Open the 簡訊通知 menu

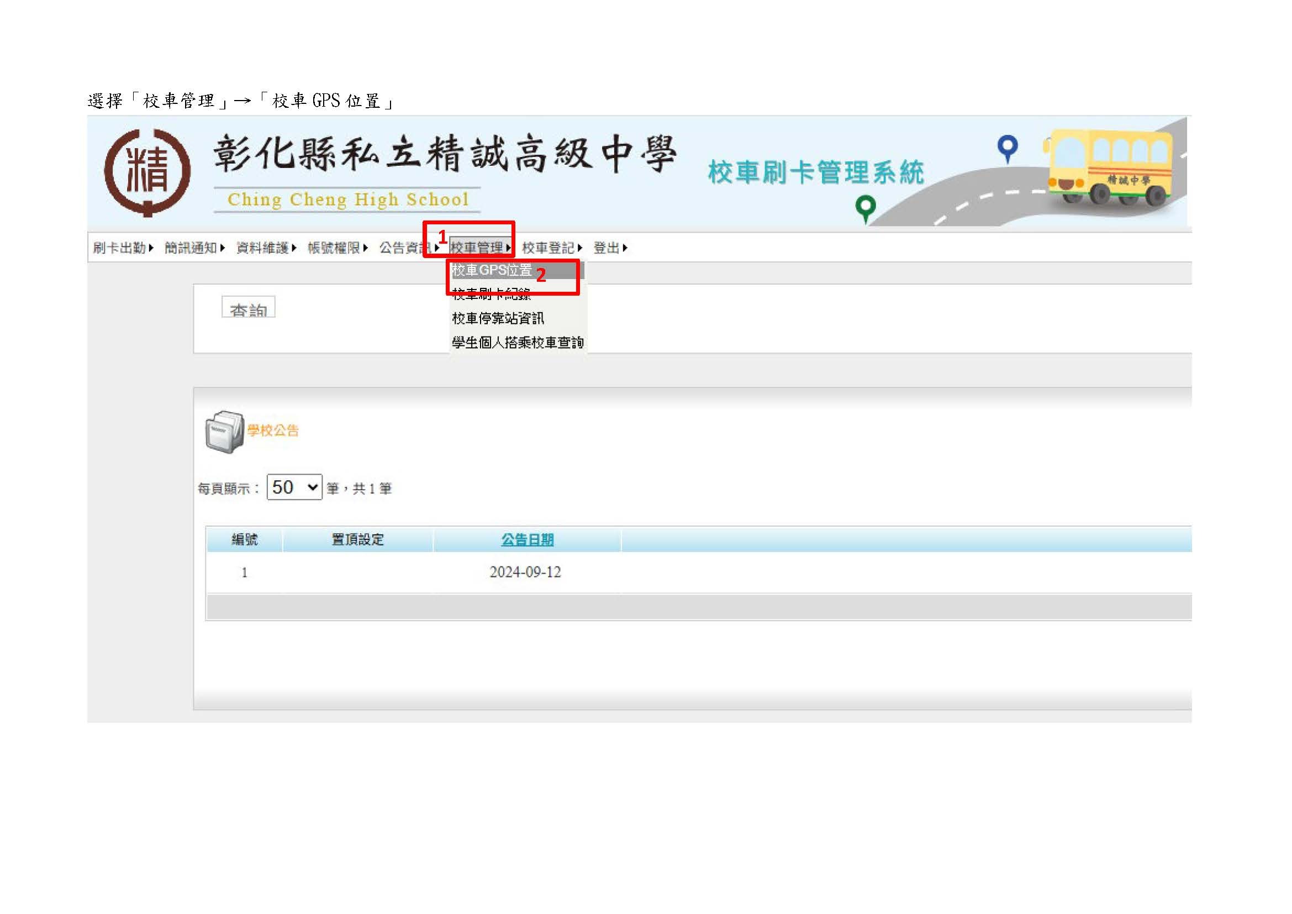point(191,248)
